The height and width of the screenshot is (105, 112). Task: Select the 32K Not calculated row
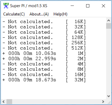(44, 27)
